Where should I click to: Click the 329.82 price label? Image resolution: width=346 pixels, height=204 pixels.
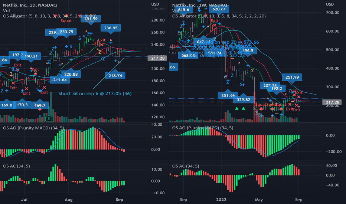pos(244,100)
